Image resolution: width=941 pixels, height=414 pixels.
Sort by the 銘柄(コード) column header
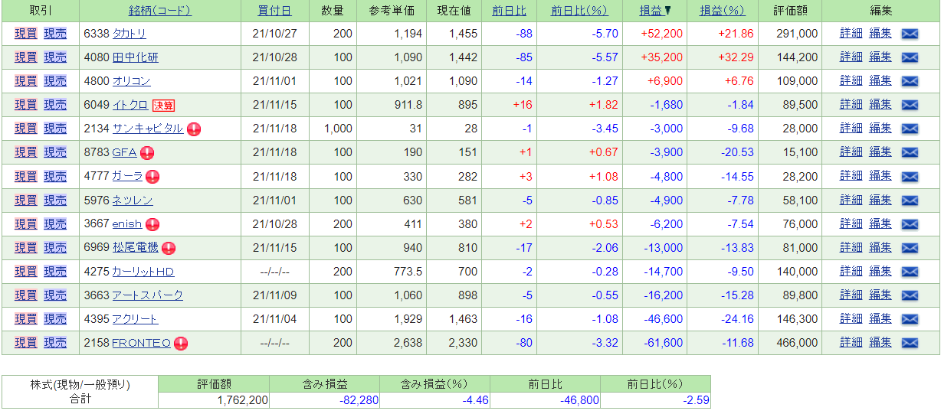160,11
